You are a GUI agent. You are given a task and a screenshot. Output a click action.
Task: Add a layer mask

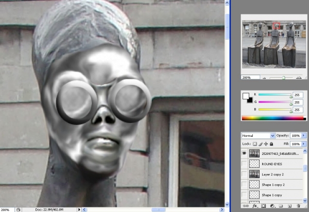264,206
